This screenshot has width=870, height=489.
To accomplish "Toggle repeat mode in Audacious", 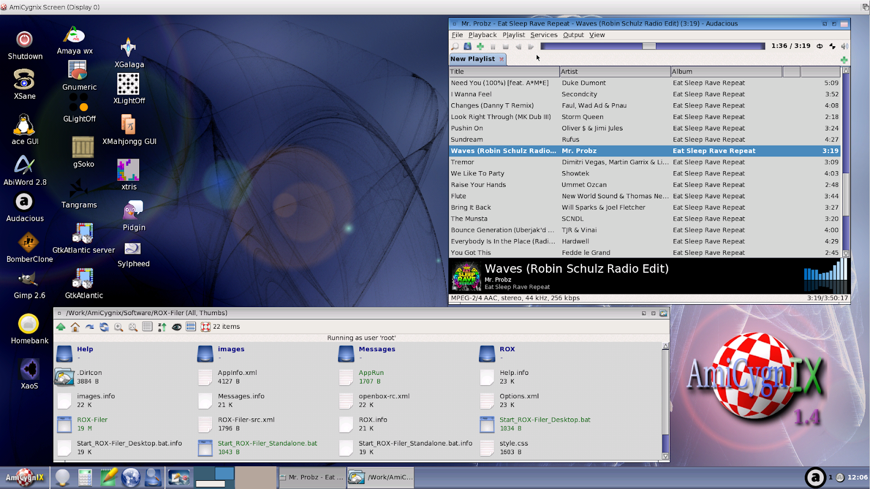I will tap(819, 46).
